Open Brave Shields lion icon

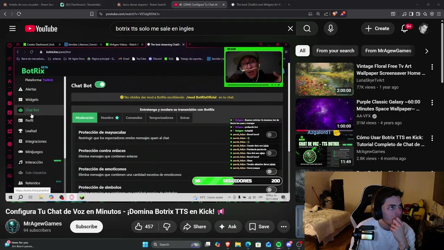point(335,14)
